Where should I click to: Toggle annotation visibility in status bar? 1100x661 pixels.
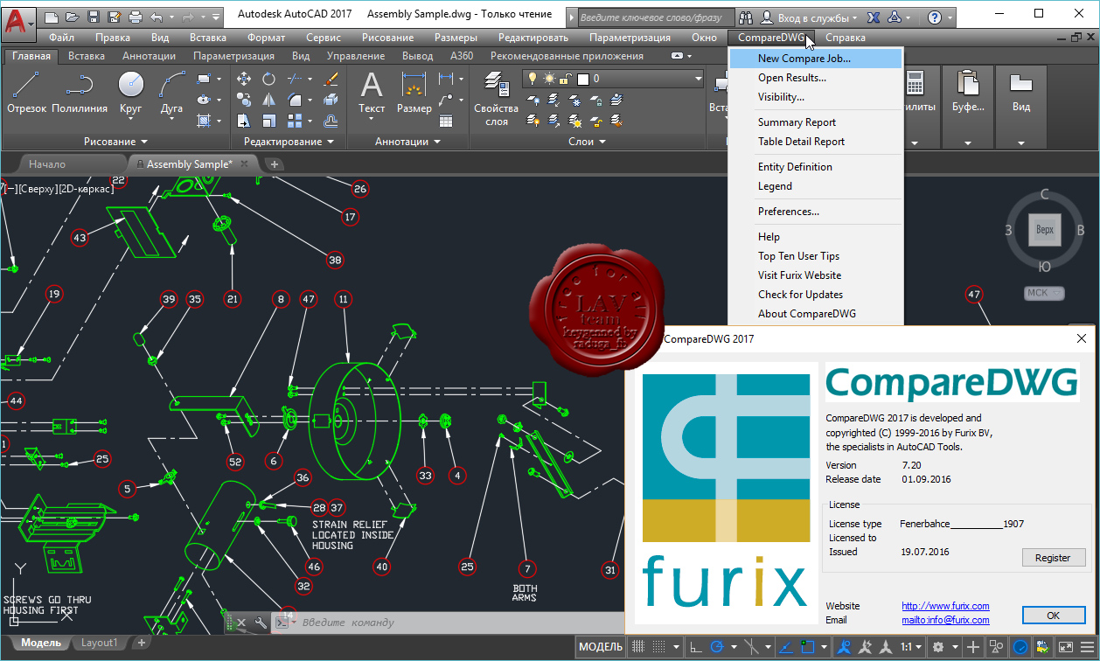[x=846, y=647]
